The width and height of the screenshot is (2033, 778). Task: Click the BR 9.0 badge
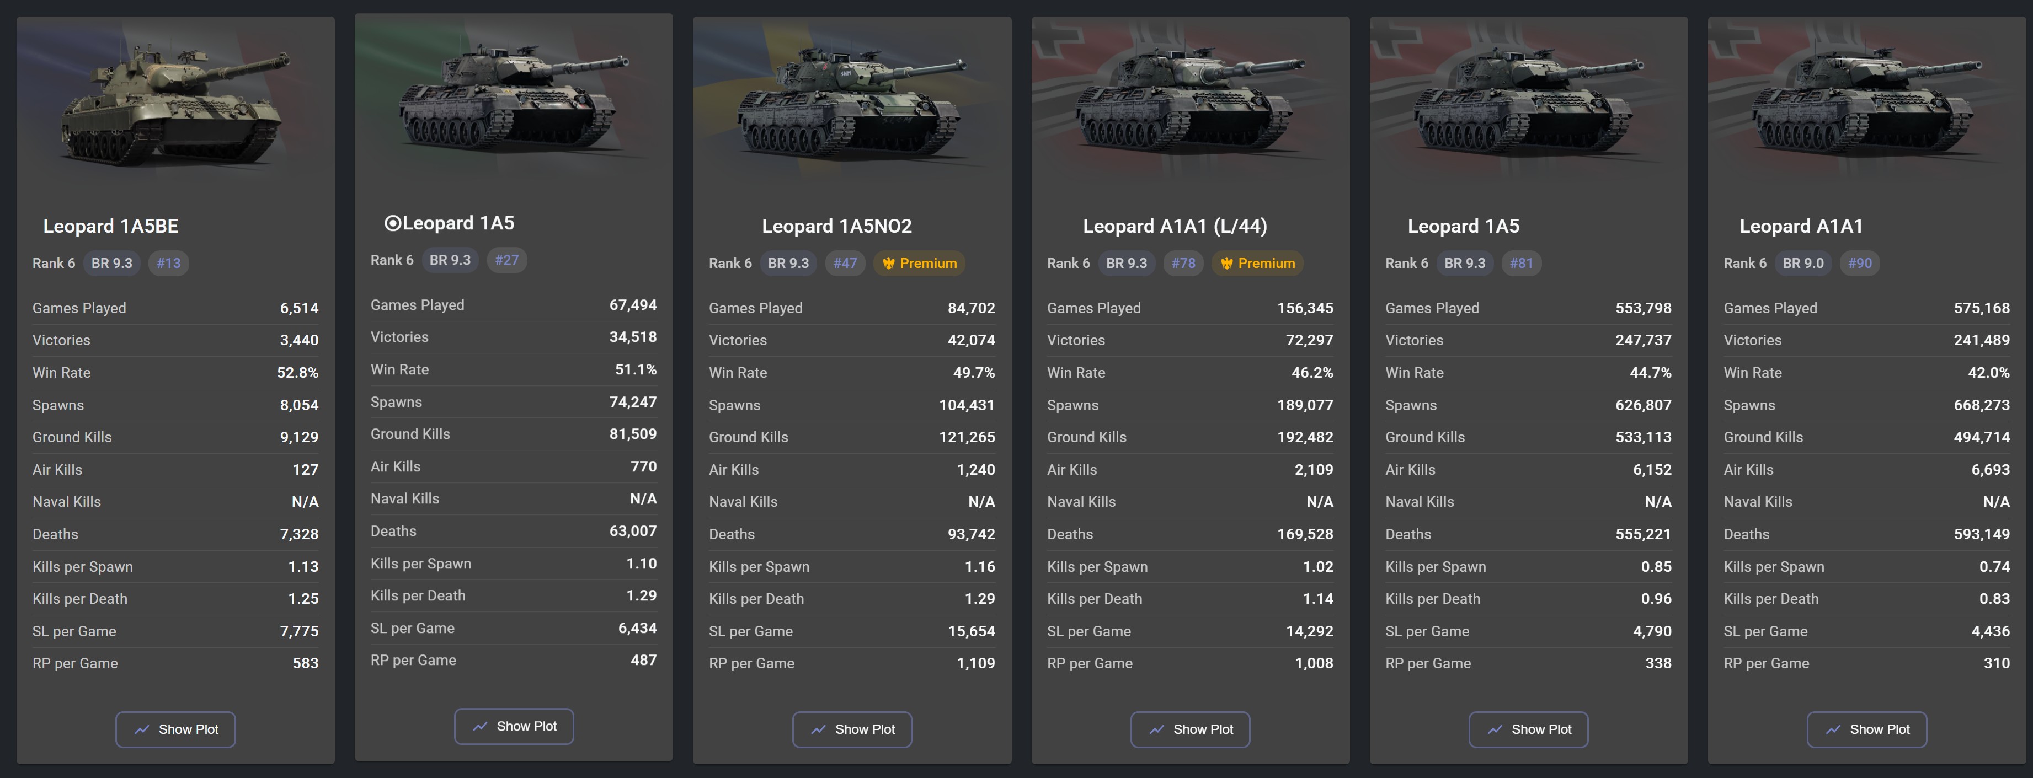coord(1802,263)
